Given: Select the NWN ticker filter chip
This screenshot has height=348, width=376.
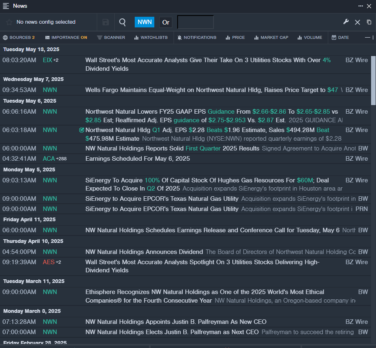Looking at the screenshot, I should [145, 22].
